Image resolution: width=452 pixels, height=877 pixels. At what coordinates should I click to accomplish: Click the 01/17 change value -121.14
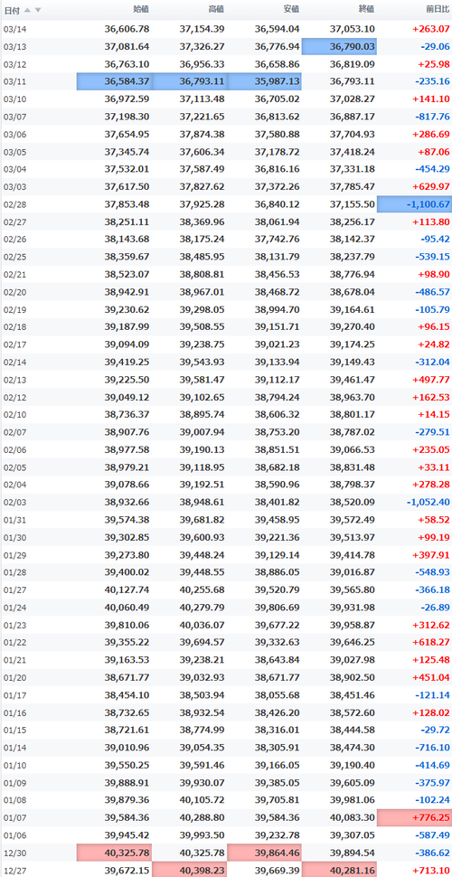tap(433, 696)
